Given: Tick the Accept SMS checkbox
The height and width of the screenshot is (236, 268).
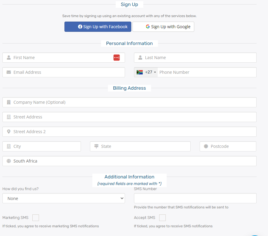Looking at the screenshot, I should tap(162, 218).
